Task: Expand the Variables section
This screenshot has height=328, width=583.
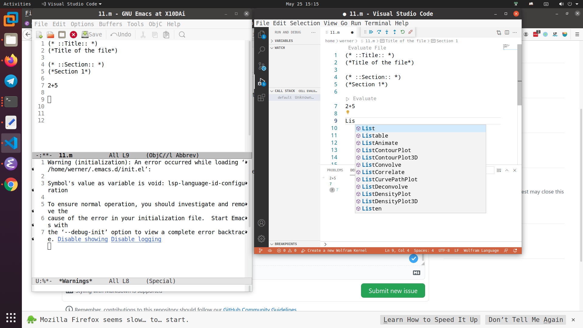Action: (x=284, y=41)
